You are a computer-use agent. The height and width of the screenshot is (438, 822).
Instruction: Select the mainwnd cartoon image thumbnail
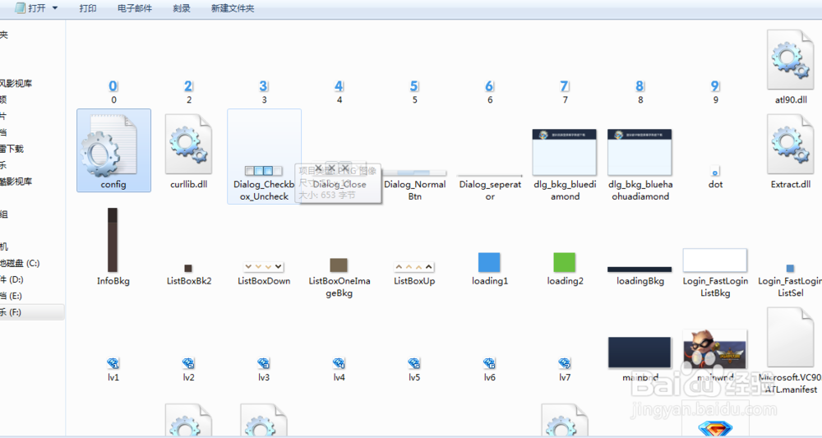pyautogui.click(x=715, y=349)
